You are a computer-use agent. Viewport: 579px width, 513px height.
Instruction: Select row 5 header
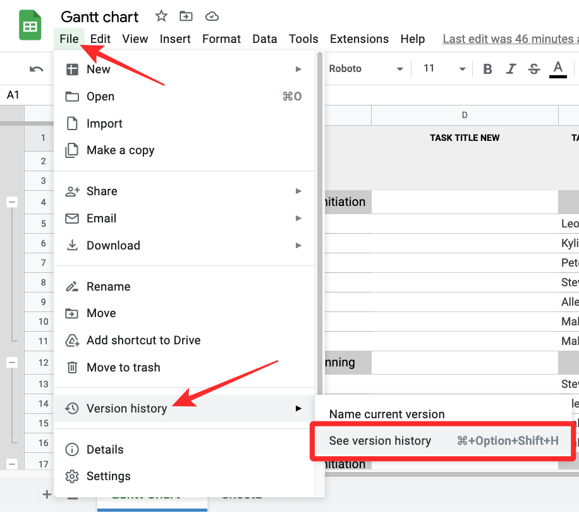39,224
